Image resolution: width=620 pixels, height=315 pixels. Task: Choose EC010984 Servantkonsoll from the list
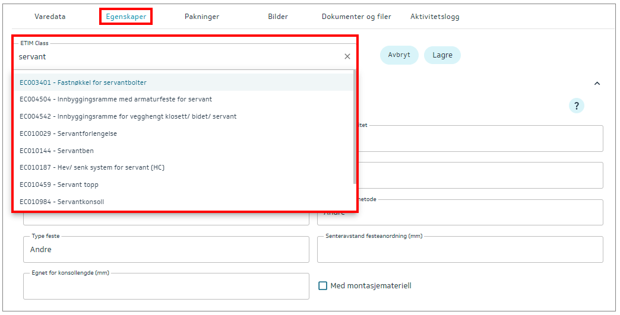click(62, 202)
